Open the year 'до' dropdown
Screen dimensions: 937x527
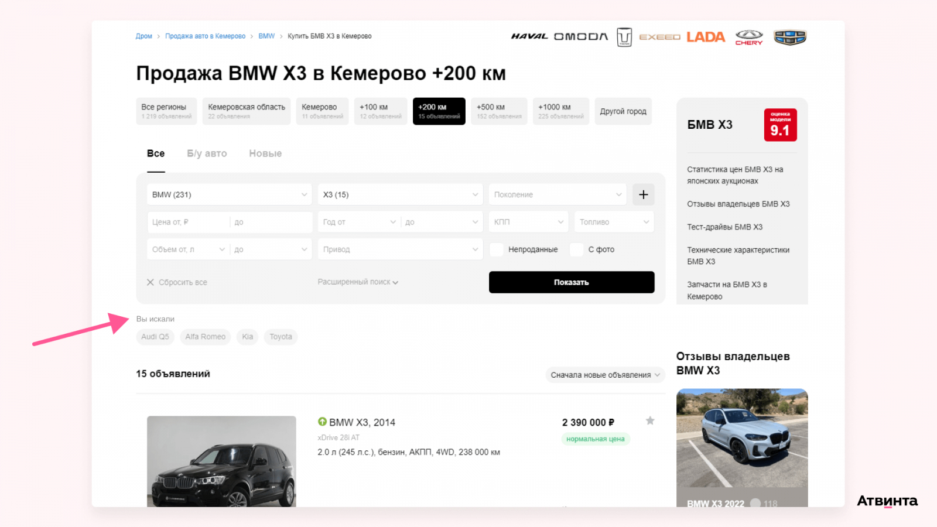[442, 222]
